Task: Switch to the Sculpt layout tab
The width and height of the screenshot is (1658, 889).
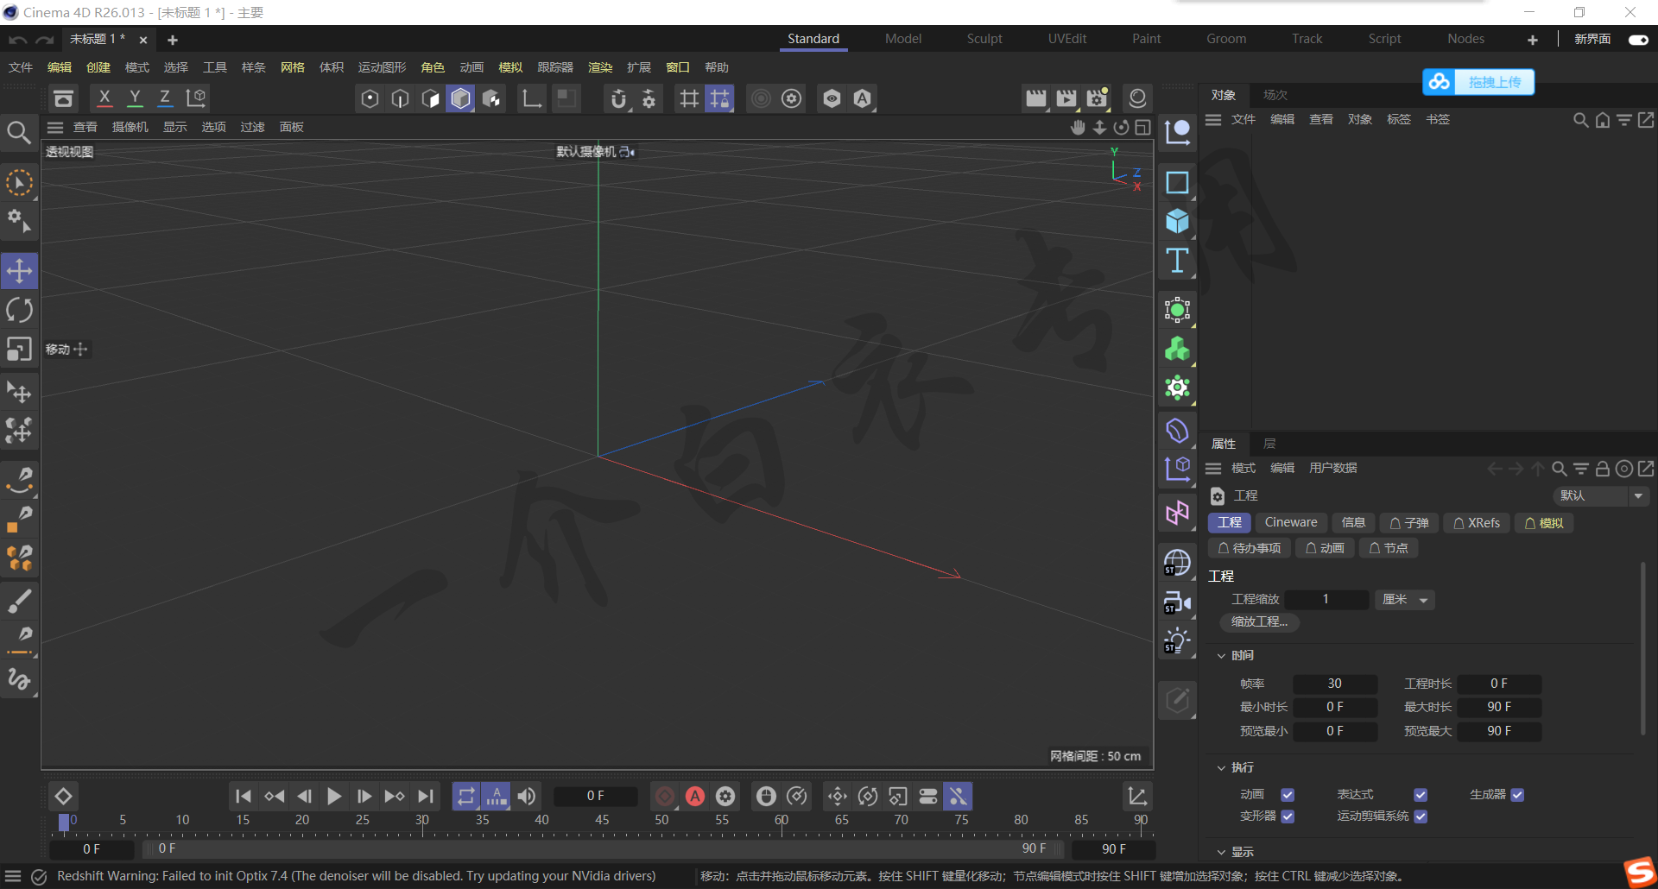Action: (x=984, y=39)
